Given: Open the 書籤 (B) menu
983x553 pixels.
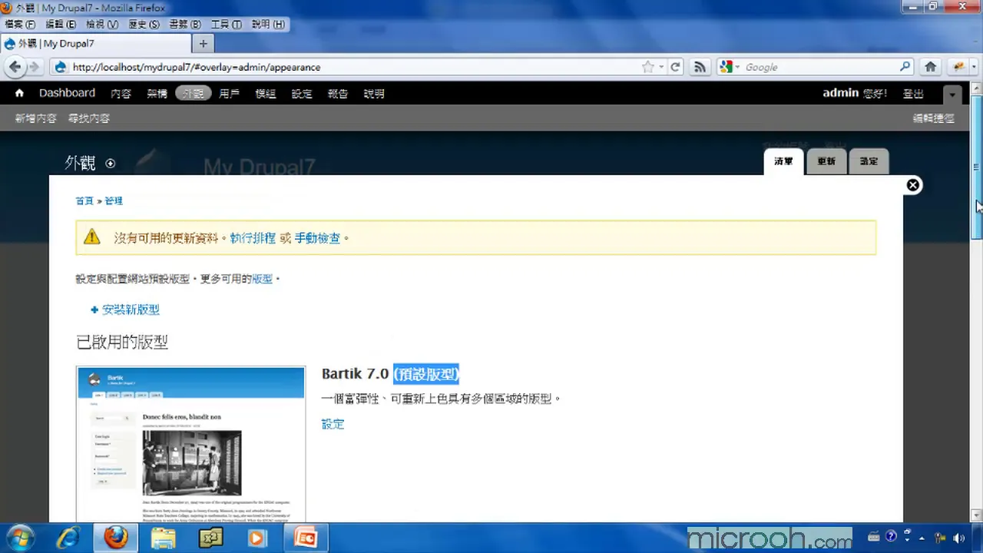Looking at the screenshot, I should (x=184, y=25).
